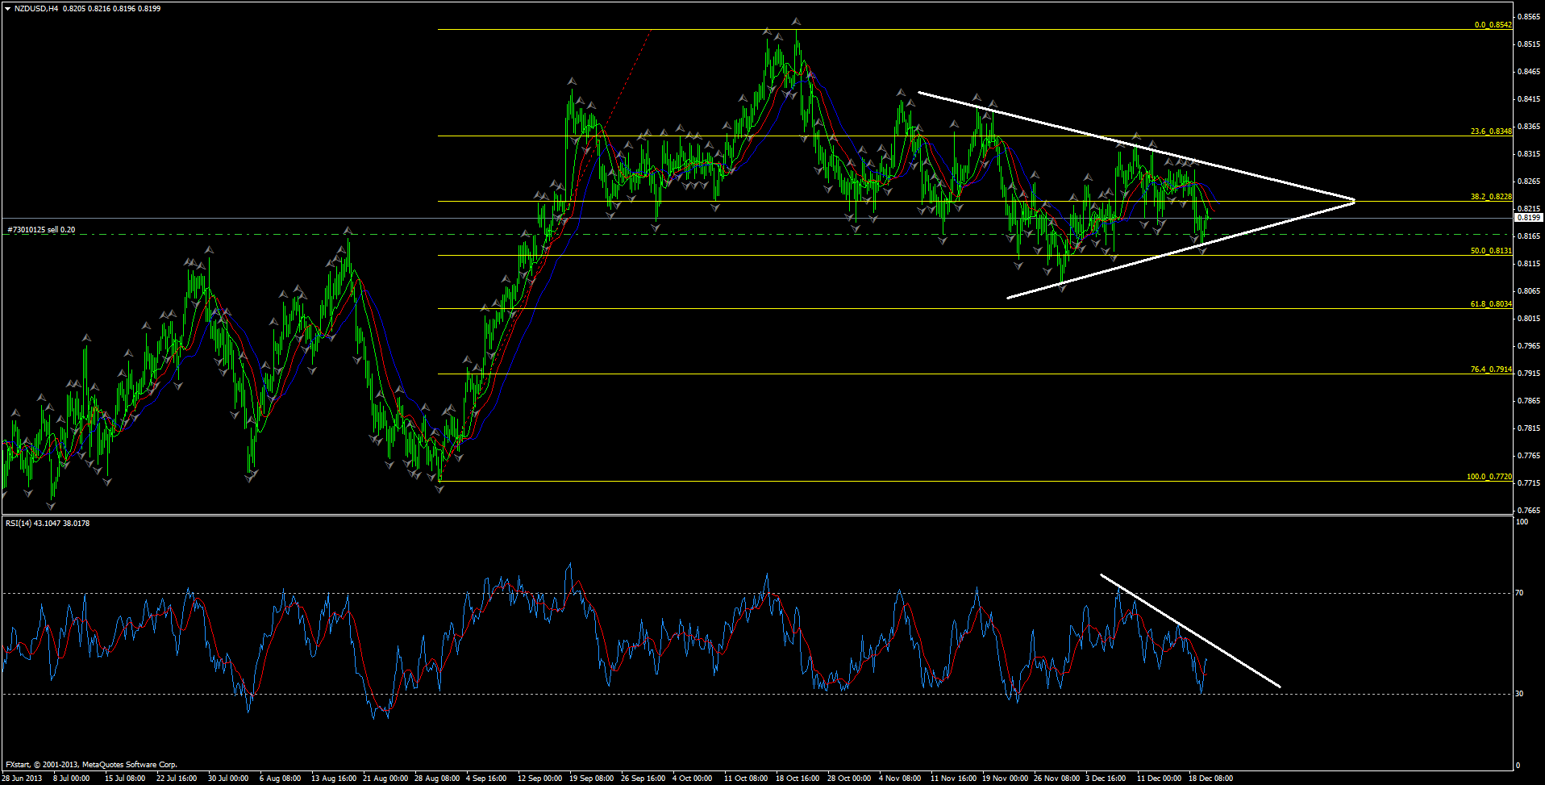Click the 0.8565 price scale value
Image resolution: width=1545 pixels, height=785 pixels.
(1529, 17)
